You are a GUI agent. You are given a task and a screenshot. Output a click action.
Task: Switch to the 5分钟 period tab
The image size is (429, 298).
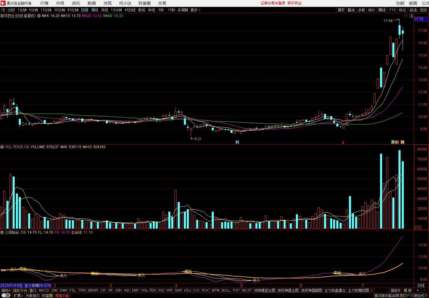(x=33, y=10)
